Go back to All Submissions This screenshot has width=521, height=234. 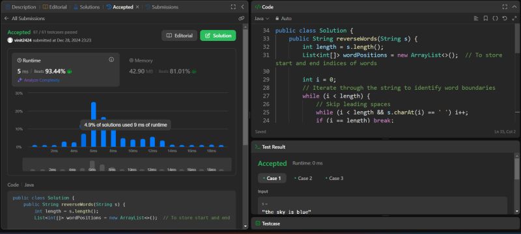[25, 19]
